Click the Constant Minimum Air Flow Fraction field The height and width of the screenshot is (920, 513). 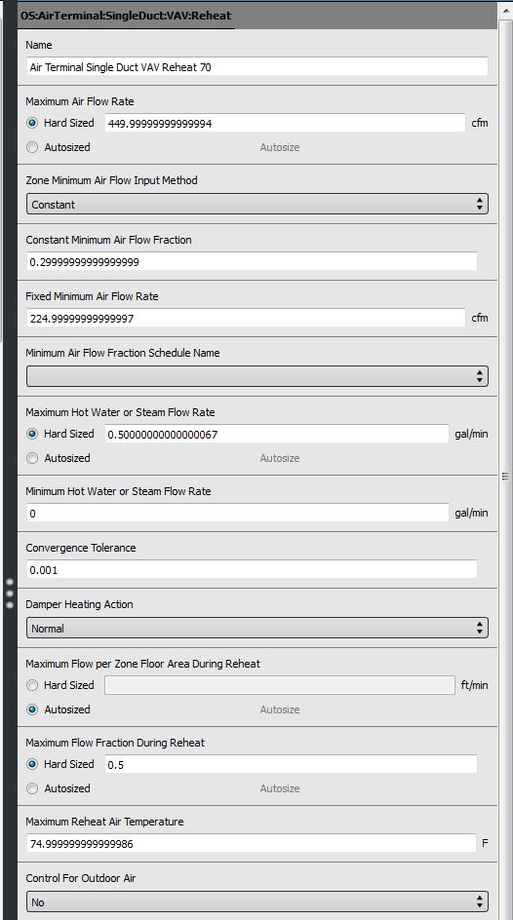point(252,262)
